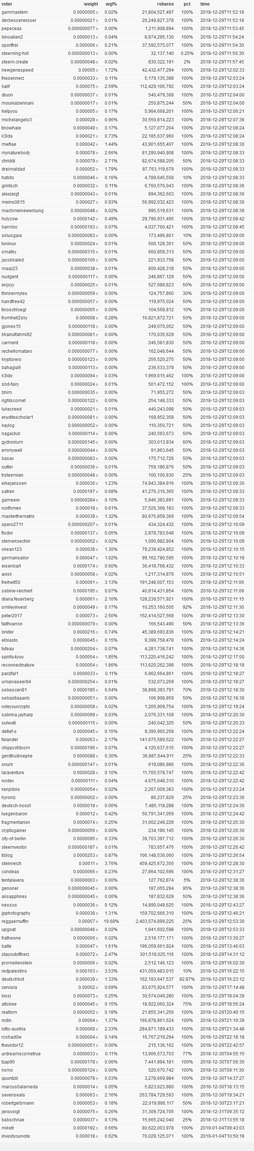This screenshot has height=1151, width=254.
Task: Click the eikejanssen voter name
Action: [x=14, y=483]
